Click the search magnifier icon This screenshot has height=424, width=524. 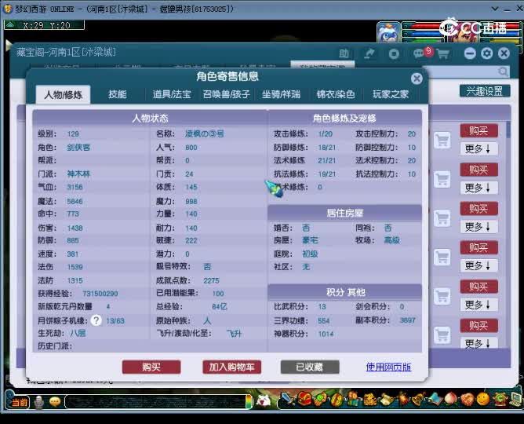tap(503, 71)
